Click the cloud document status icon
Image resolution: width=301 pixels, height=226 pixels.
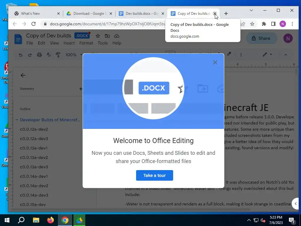116,36
